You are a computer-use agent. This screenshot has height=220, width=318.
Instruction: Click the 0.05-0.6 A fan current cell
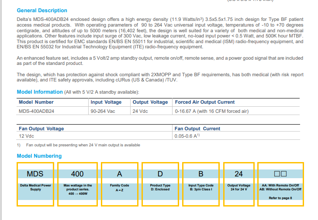coord(187,136)
